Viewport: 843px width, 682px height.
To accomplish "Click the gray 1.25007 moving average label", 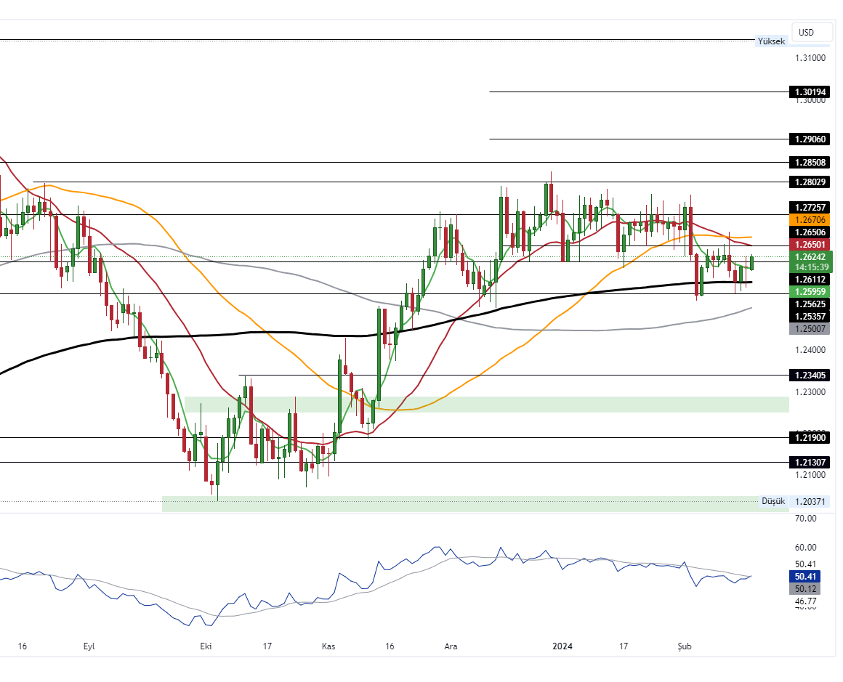I will coord(810,329).
